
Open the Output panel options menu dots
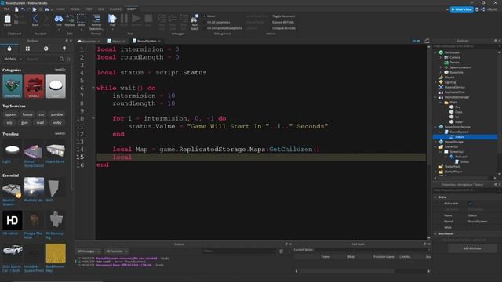pyautogui.click(x=289, y=251)
